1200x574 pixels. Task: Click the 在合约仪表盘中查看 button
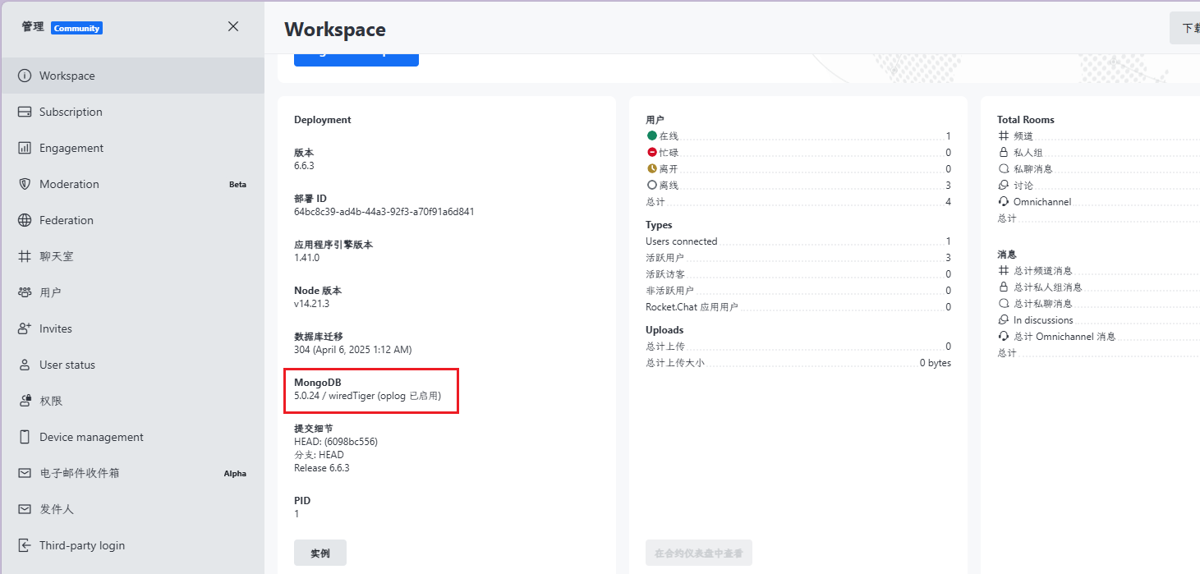coord(699,553)
